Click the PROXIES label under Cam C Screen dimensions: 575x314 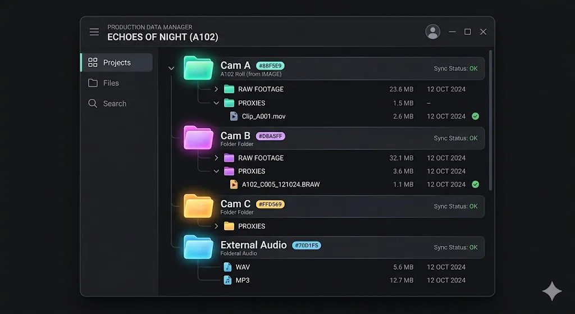pyautogui.click(x=252, y=226)
